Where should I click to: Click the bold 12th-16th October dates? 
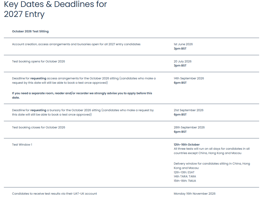tap(187, 145)
